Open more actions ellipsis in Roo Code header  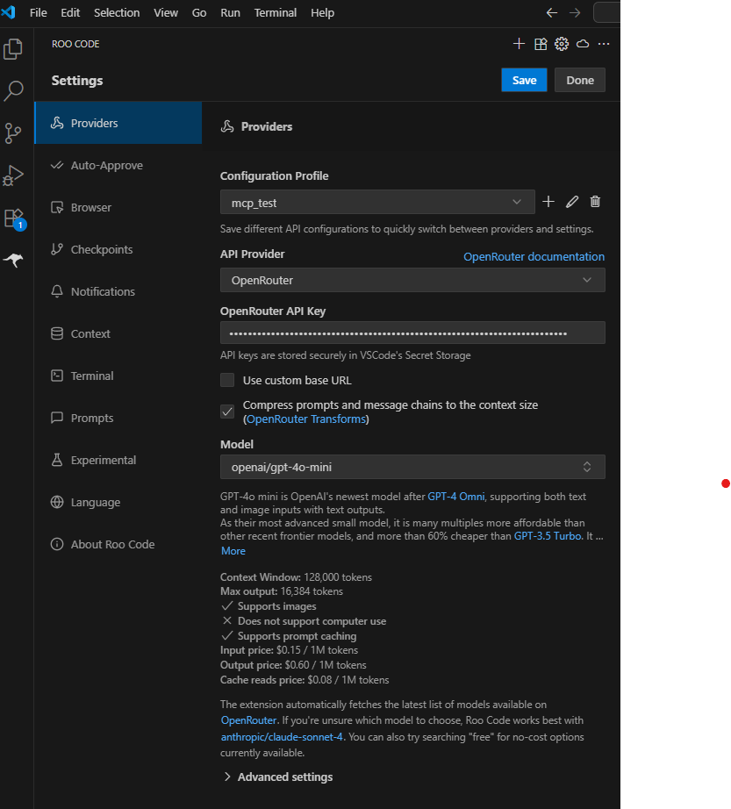tap(604, 44)
